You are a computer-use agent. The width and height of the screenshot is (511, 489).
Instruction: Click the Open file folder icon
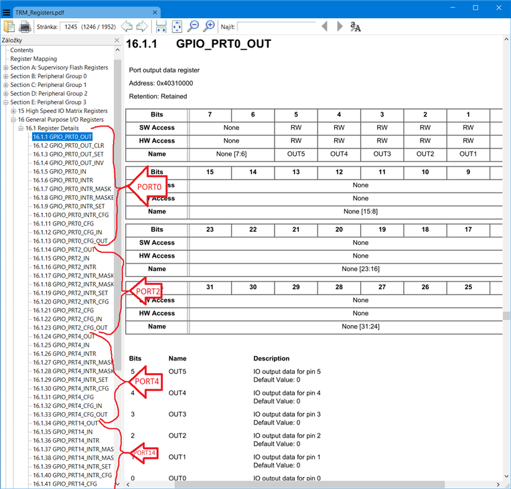pos(9,27)
